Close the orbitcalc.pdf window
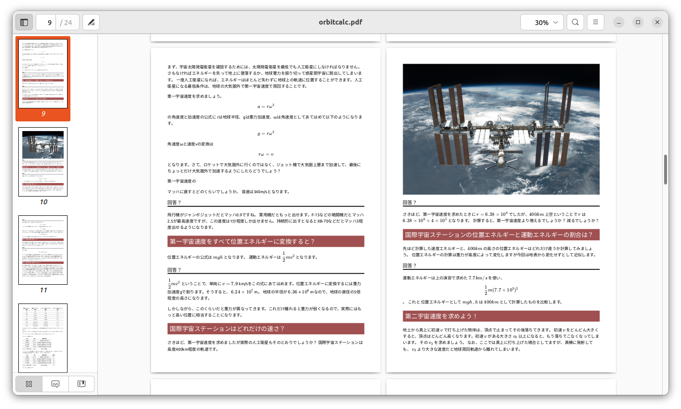The width and height of the screenshot is (681, 409). (657, 22)
